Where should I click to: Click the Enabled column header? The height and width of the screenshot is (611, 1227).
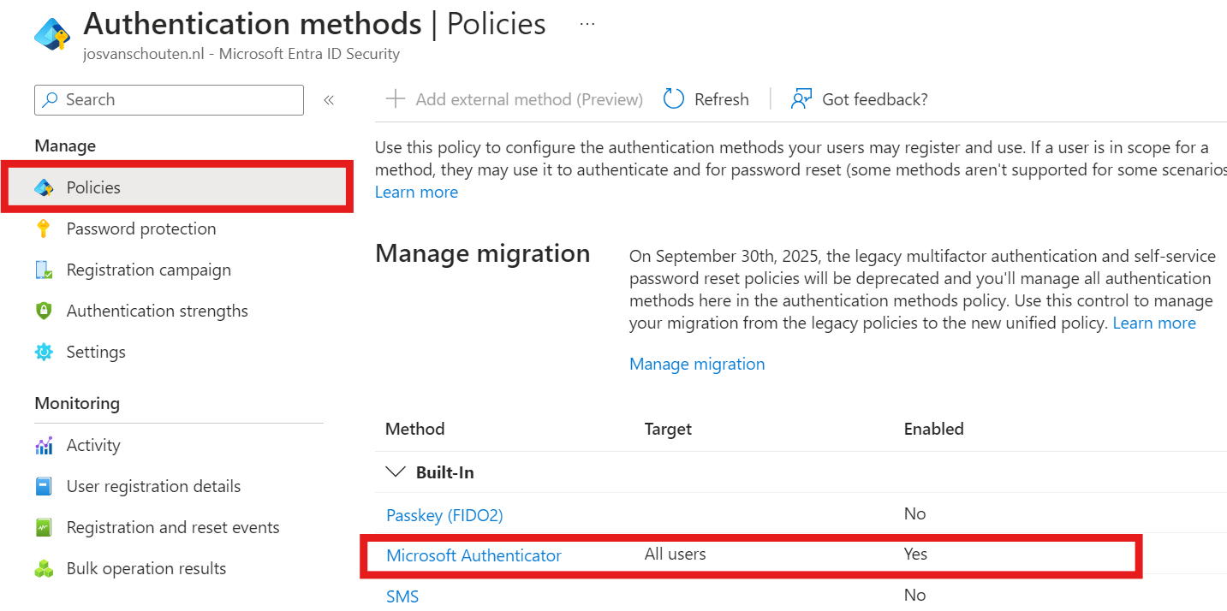[933, 429]
